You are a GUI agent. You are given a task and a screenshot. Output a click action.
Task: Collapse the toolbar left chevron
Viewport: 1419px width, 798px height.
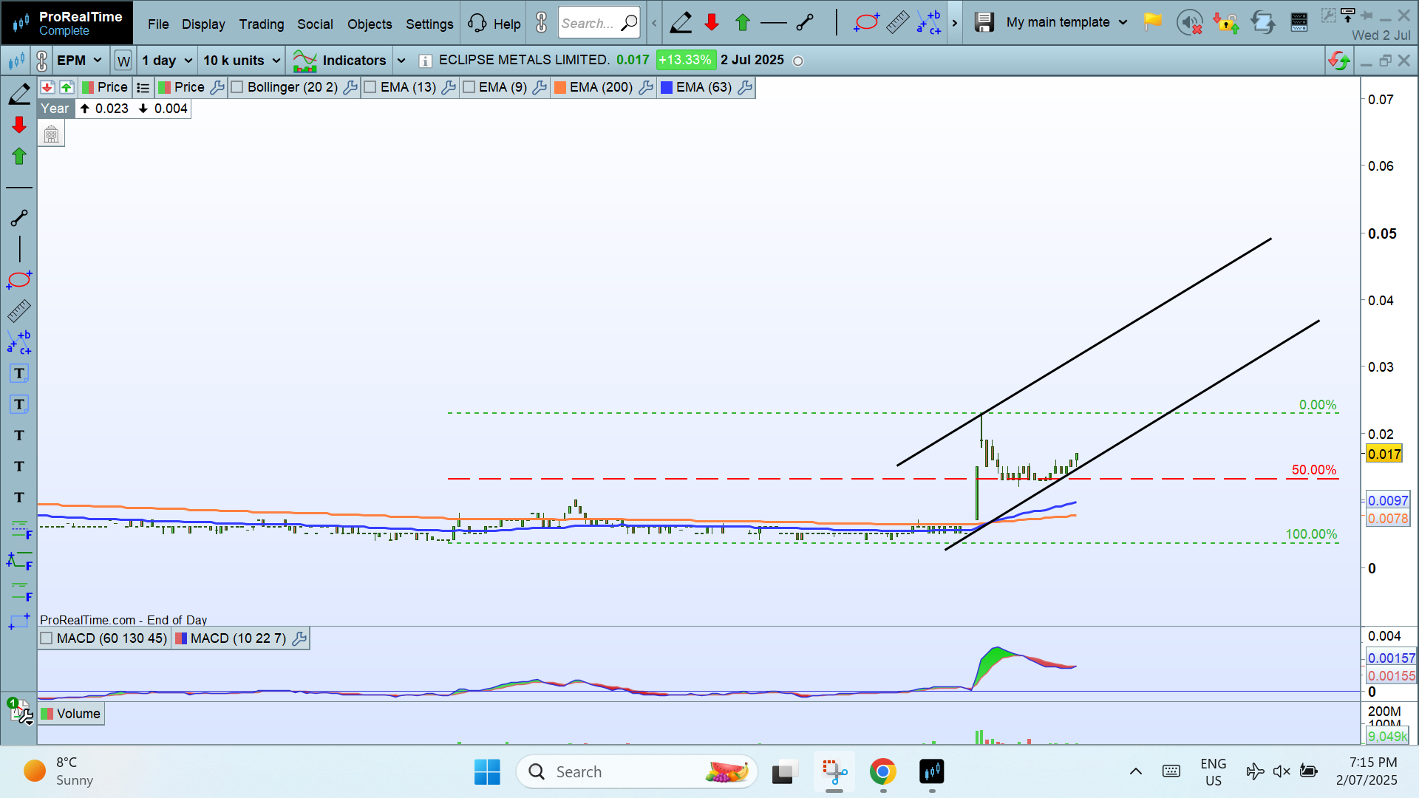coord(654,23)
